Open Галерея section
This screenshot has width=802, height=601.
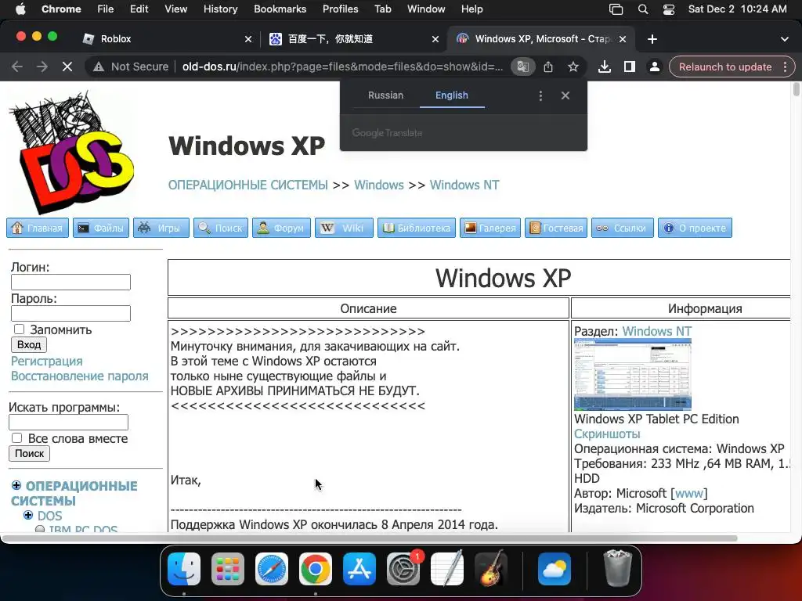click(490, 228)
